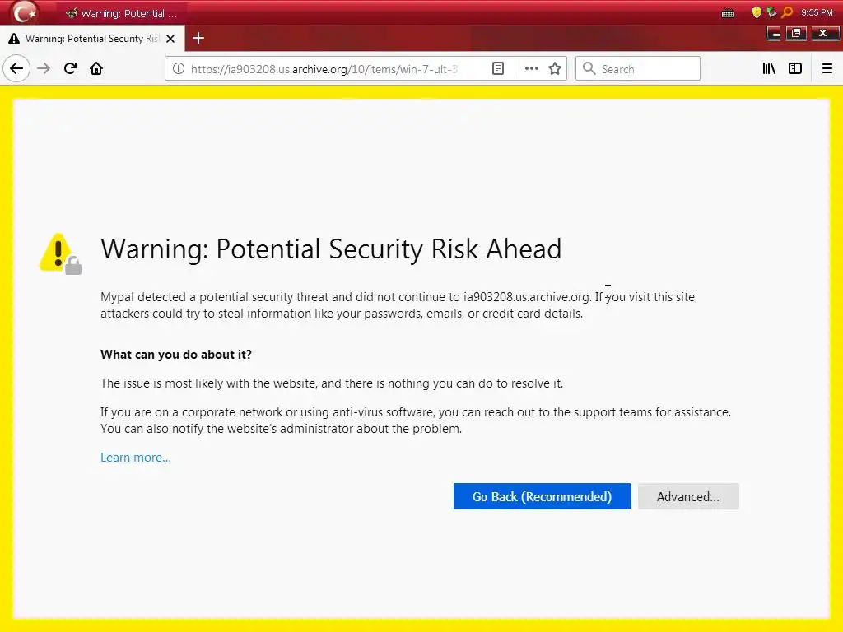Select the Warning: Potential Security Risk tab
Screen dimensions: 843x632
coord(92,39)
